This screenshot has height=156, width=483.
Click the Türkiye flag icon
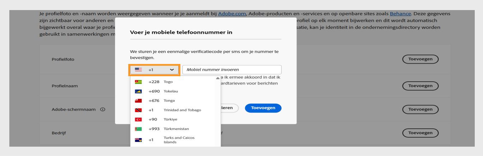[138, 119]
